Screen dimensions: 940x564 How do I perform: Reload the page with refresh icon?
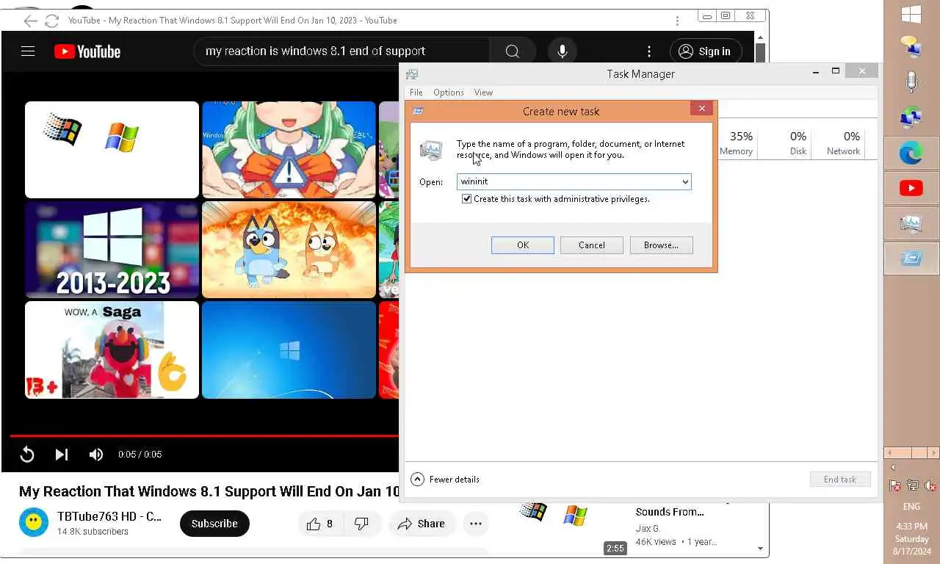(x=51, y=21)
